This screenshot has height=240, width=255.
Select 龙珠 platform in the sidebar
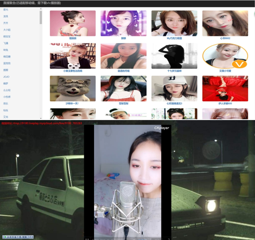click(x=6, y=16)
